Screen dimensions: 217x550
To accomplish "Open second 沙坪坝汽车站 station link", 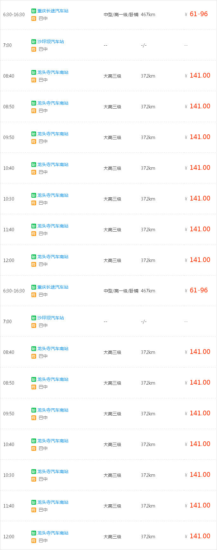I will (51, 318).
